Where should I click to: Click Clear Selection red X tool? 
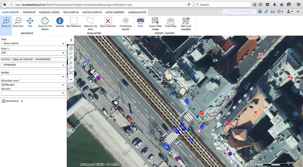(x=108, y=22)
